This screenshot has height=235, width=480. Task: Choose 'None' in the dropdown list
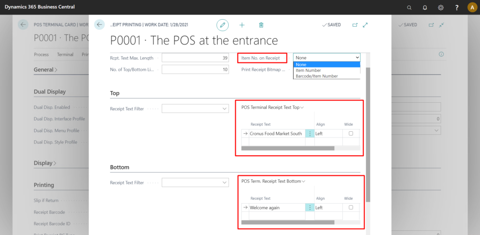[x=327, y=64]
